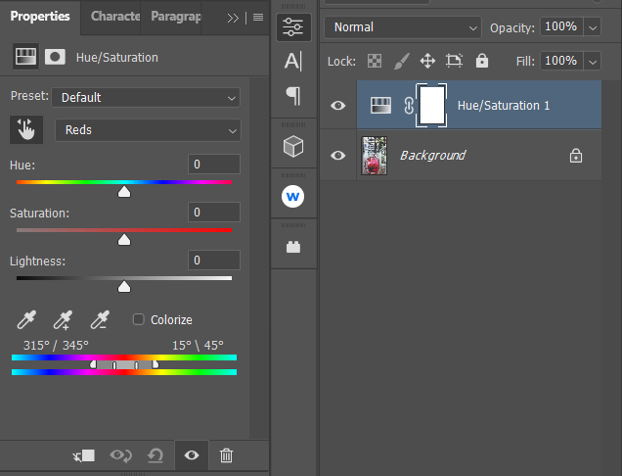The image size is (622, 476).
Task: Hide the Background layer
Action: 338,155
